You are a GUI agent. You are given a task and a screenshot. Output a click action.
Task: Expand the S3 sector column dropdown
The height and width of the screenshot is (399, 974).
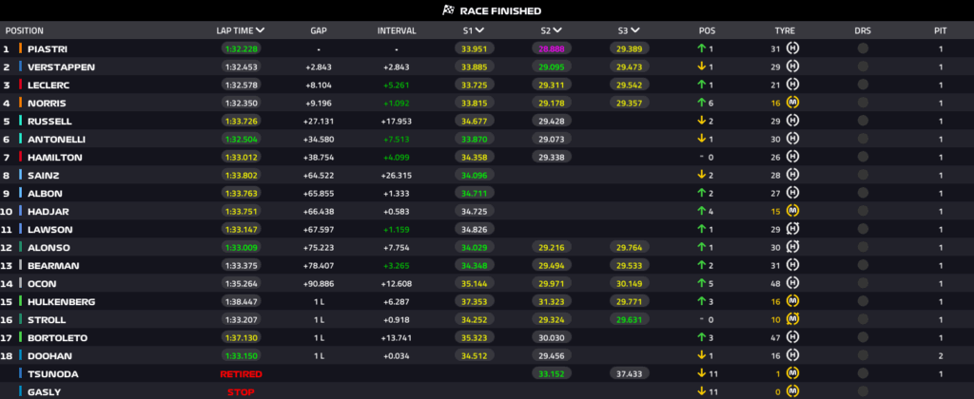636,30
